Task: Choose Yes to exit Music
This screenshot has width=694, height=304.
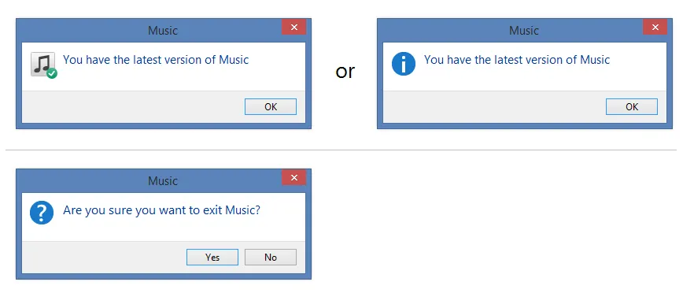Action: pyautogui.click(x=212, y=258)
